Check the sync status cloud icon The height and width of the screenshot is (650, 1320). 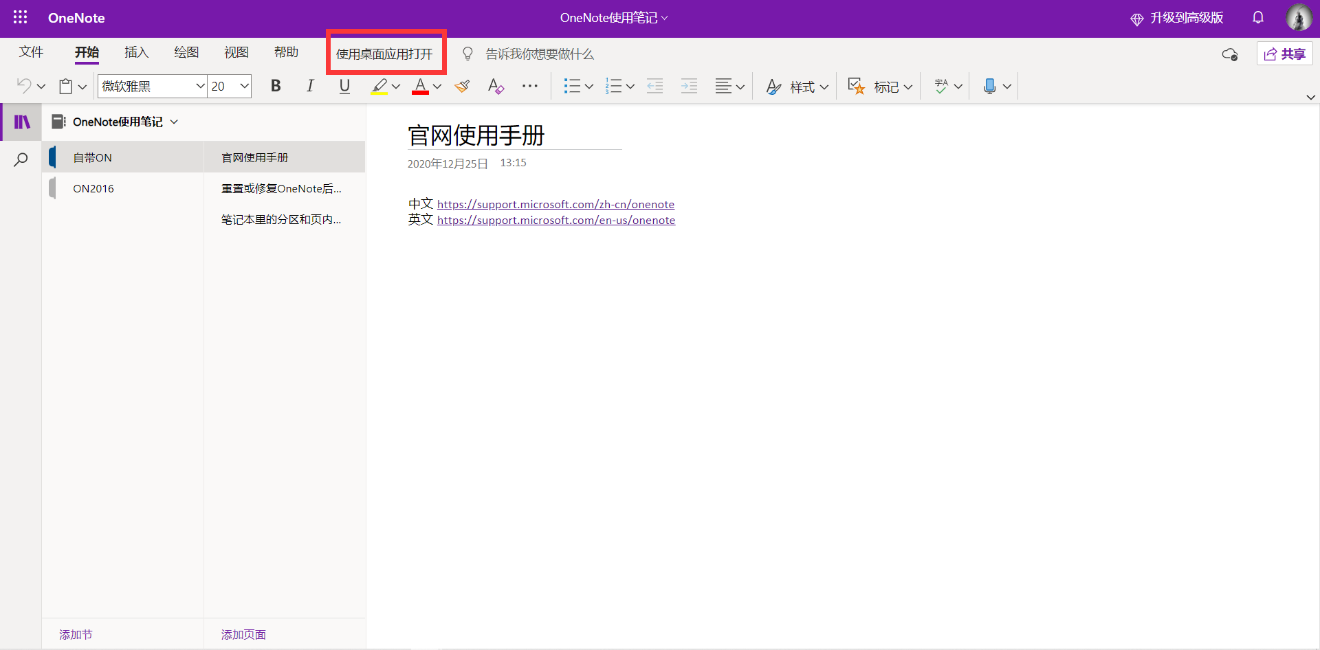1230,54
